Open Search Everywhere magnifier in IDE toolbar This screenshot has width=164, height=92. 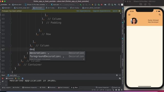pyautogui.click(x=119, y=5)
